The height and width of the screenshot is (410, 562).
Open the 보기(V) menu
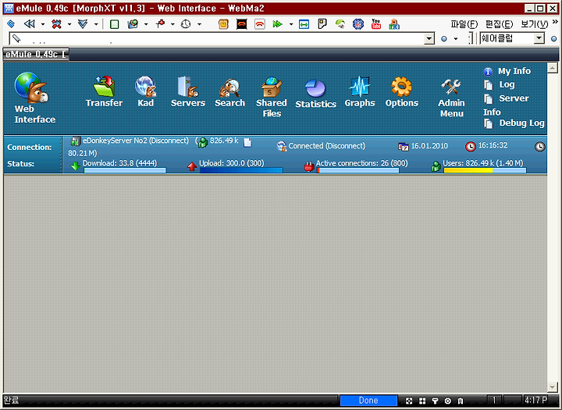(x=535, y=24)
